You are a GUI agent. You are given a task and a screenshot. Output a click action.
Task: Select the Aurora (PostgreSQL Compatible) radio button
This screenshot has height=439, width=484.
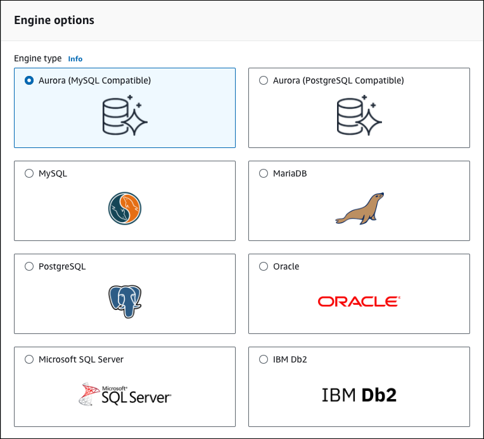tap(264, 81)
